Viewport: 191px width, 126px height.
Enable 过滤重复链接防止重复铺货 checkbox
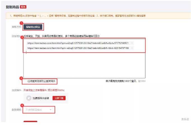pyautogui.click(x=25, y=81)
